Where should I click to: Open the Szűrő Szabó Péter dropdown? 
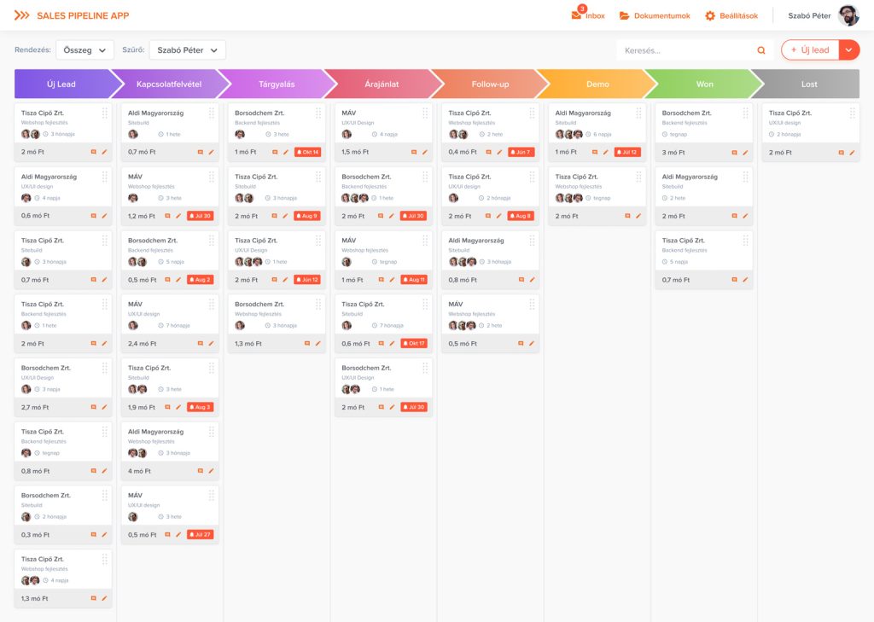(187, 50)
